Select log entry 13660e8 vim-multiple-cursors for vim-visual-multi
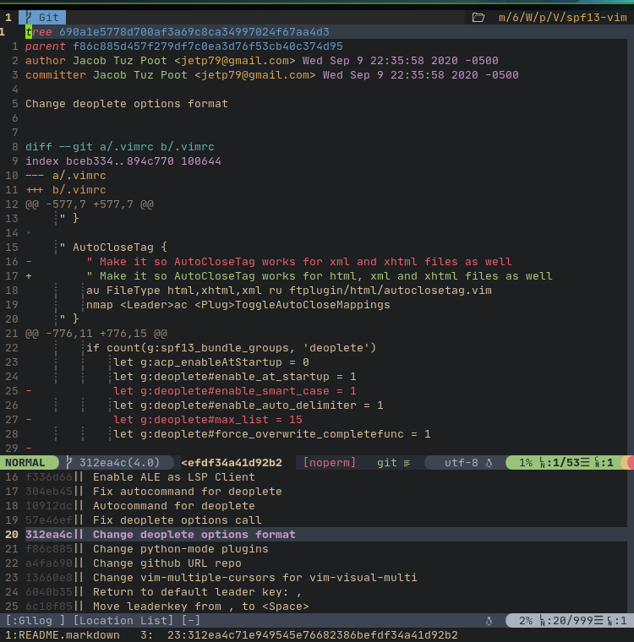634x642 pixels. (221, 577)
